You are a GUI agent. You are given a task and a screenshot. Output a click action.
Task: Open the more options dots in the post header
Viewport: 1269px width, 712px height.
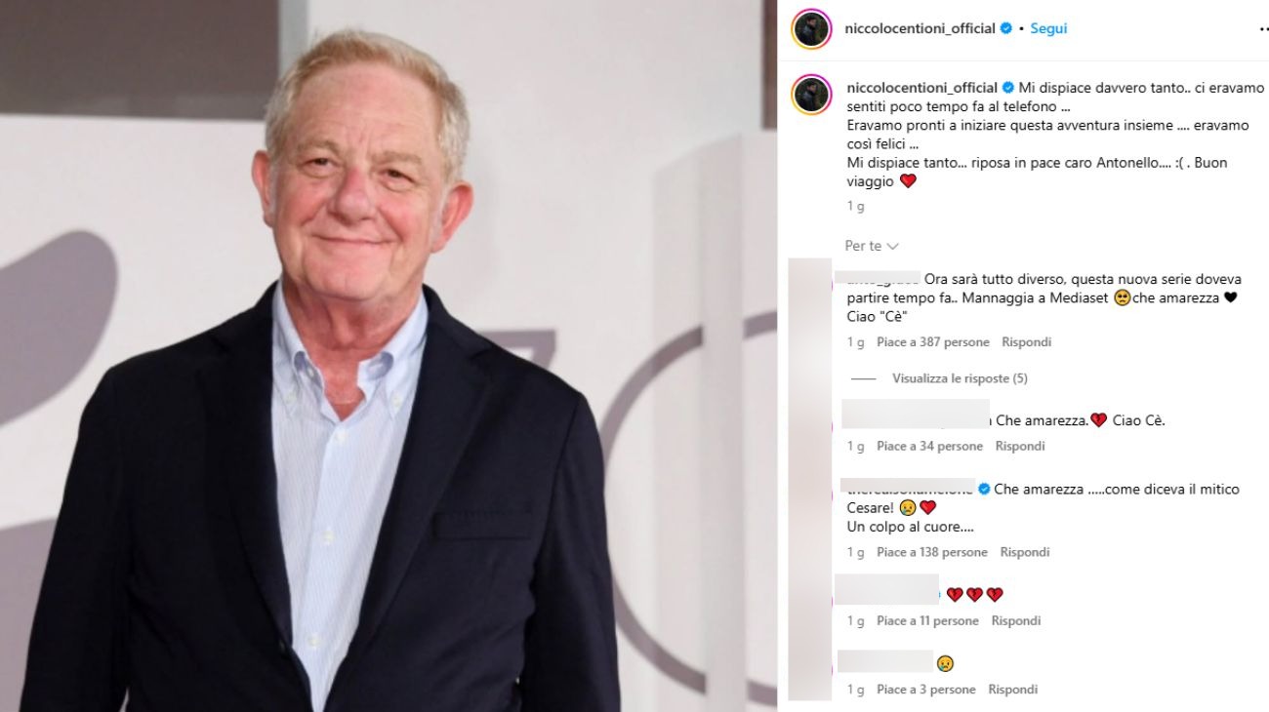(x=1263, y=29)
